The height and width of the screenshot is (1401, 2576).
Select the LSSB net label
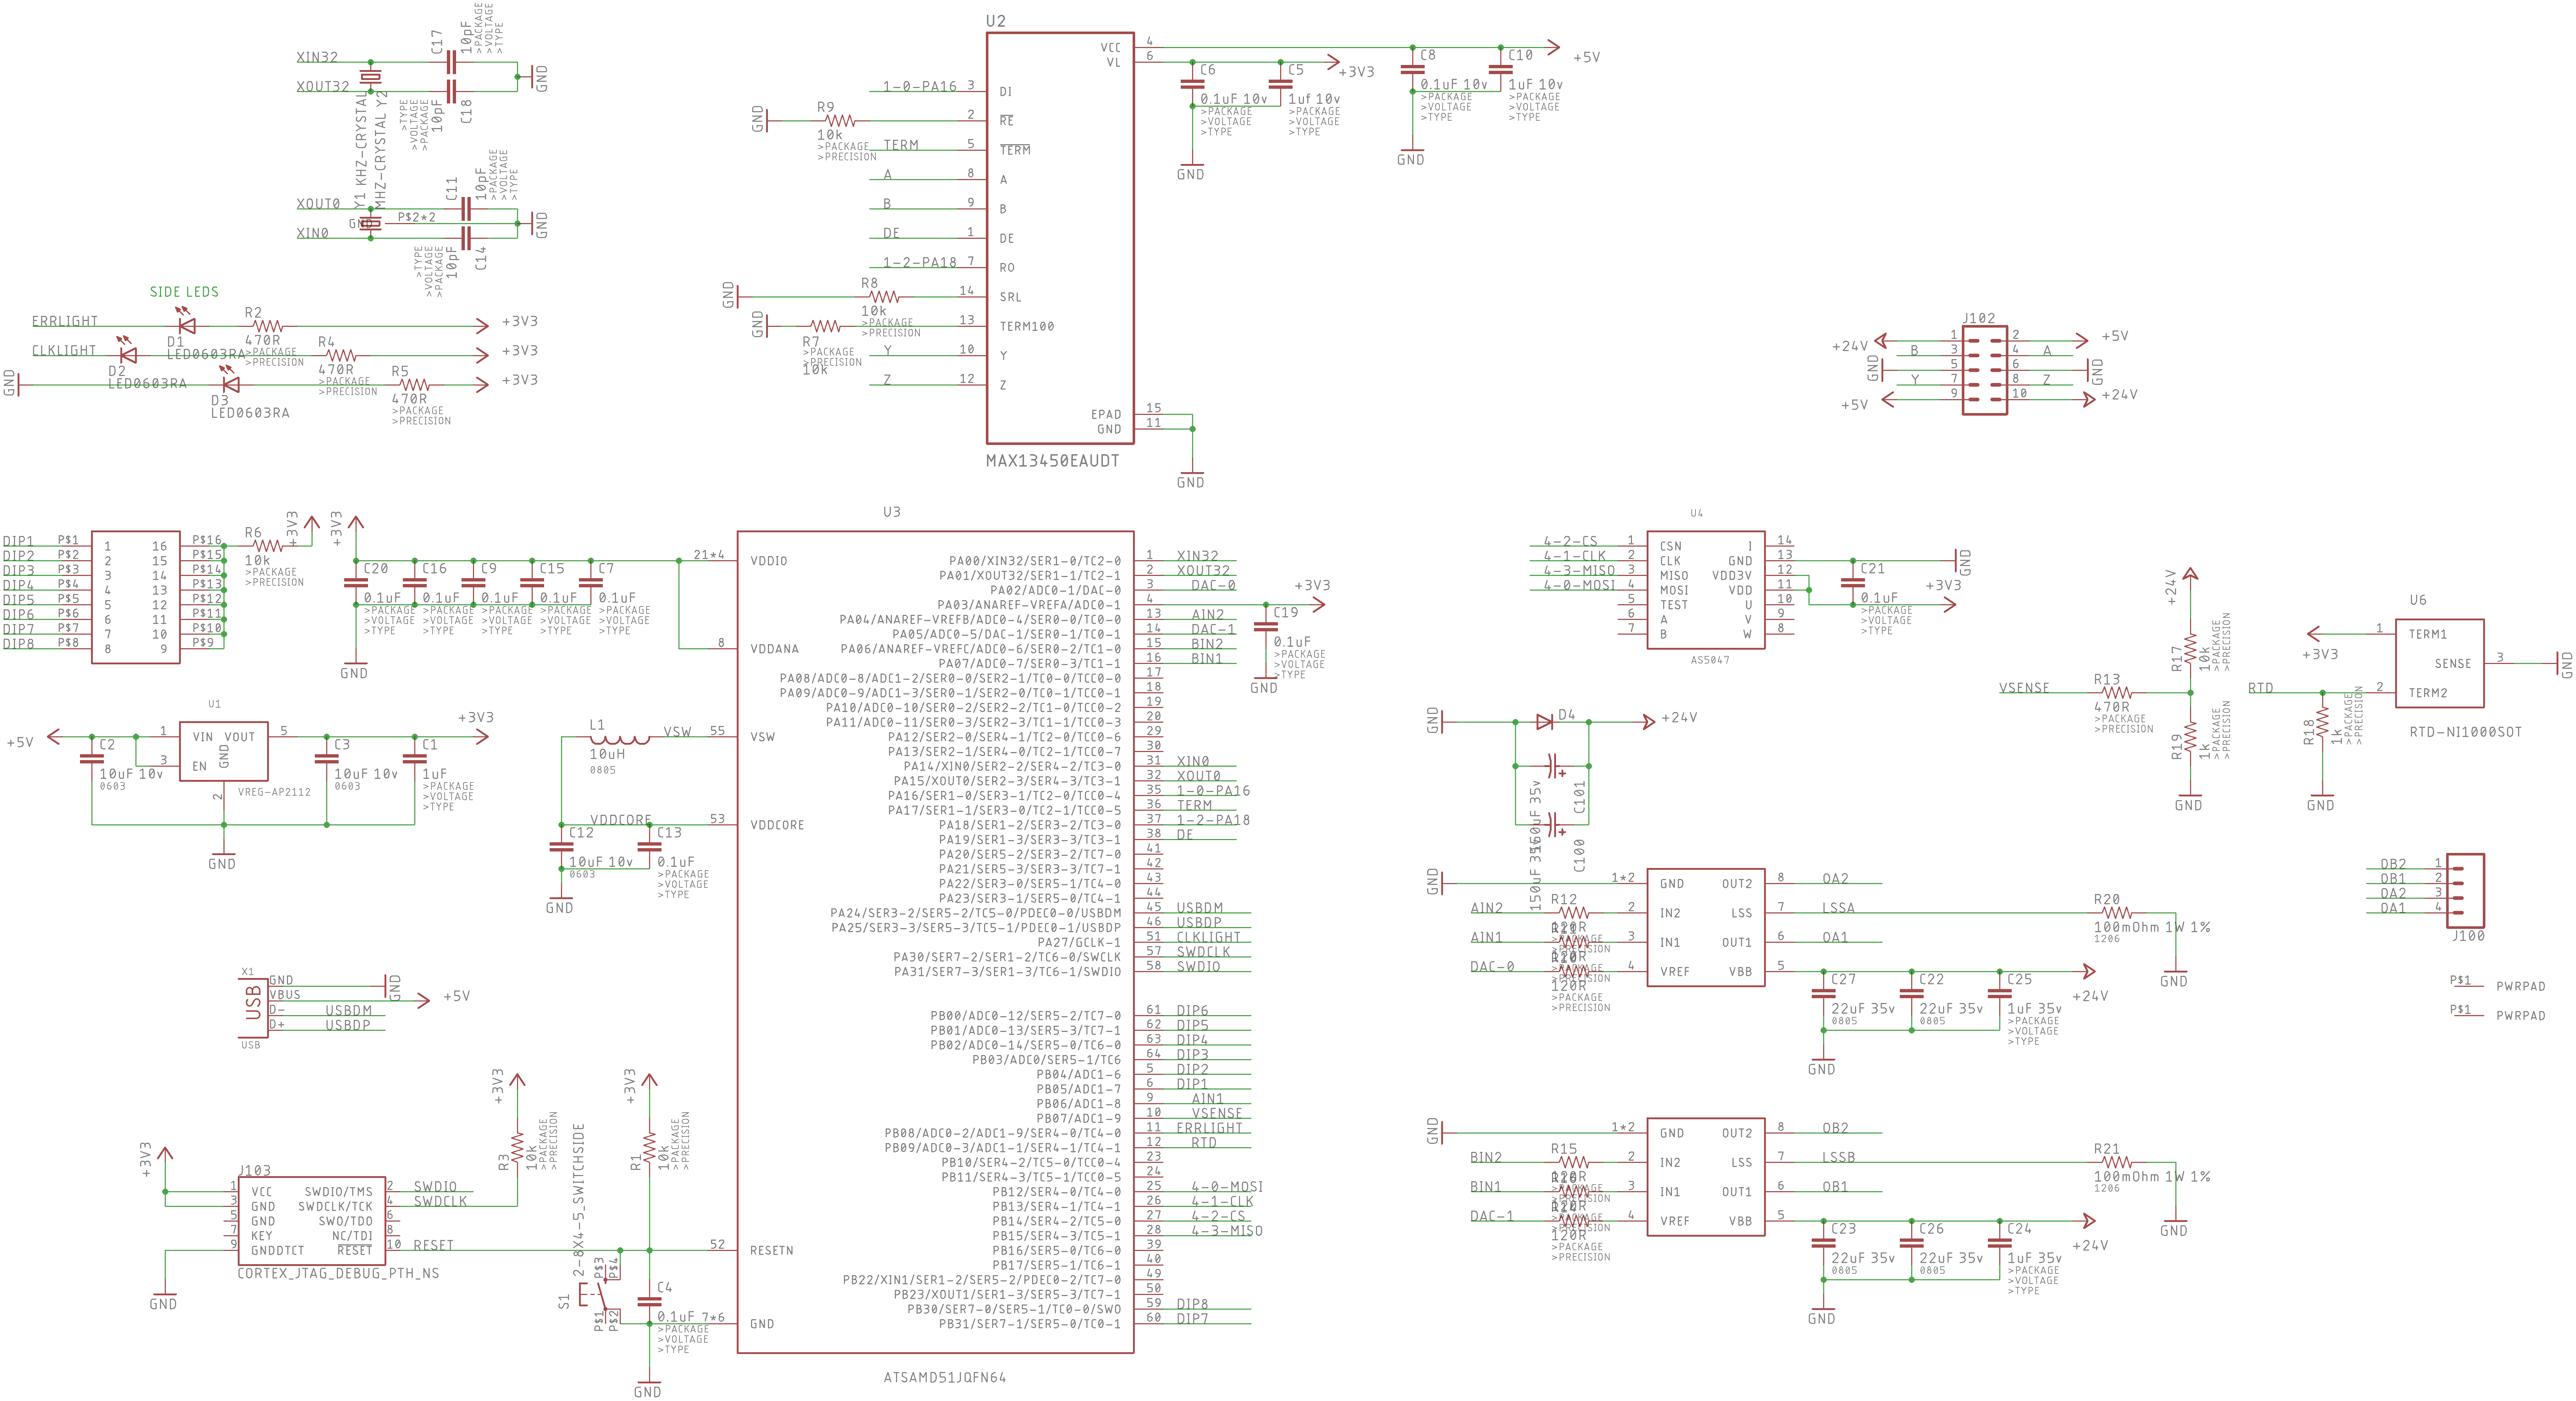tap(1838, 1157)
